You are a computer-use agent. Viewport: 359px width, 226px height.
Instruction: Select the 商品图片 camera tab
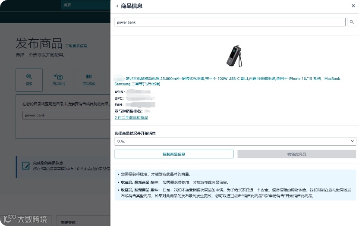pos(59,80)
